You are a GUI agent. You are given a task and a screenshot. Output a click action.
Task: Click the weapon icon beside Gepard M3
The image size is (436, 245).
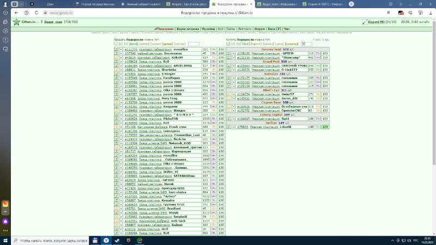365,22
